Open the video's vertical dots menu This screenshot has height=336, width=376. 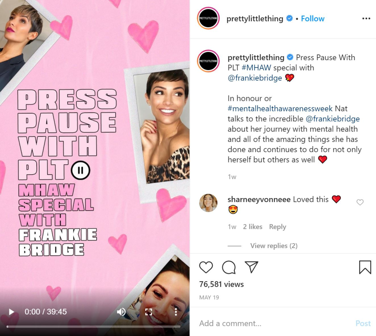176,311
